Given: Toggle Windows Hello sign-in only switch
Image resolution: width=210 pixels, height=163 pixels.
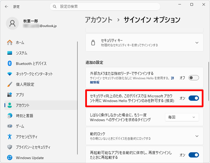Looking at the screenshot, I should [x=194, y=98].
